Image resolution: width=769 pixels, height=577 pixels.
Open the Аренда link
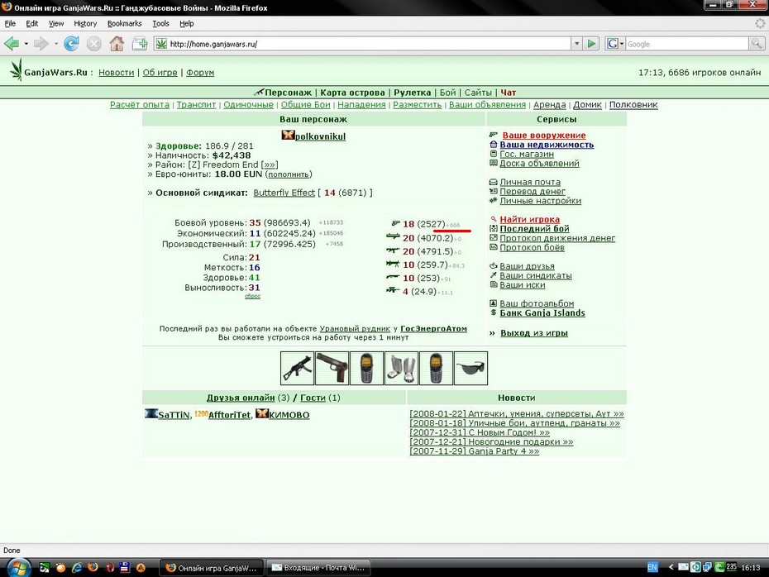pos(549,105)
